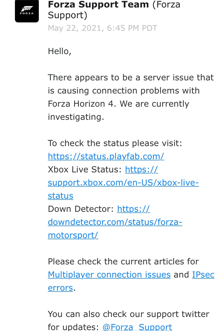Select the Forza Support Team sender name
This screenshot has width=224, height=331.
tap(98, 4)
